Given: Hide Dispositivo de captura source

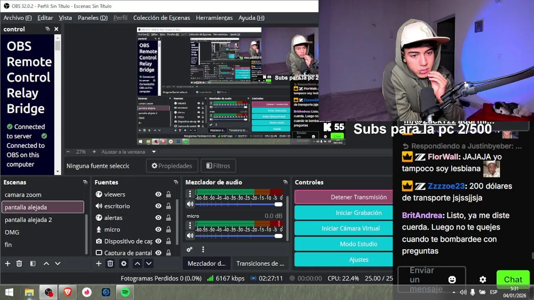Looking at the screenshot, I should tap(158, 241).
